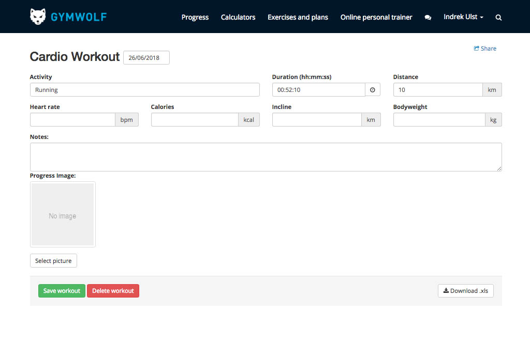Open the workout date picker field

(146, 58)
